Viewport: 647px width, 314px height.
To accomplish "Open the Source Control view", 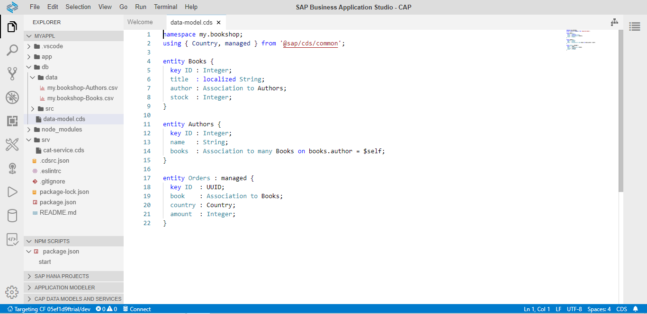I will coord(12,74).
